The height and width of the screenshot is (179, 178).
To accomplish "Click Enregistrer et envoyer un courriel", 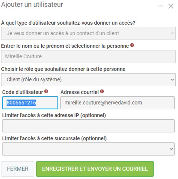I will coord(95,169).
